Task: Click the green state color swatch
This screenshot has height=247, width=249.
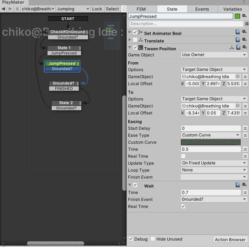Action: click(x=237, y=16)
